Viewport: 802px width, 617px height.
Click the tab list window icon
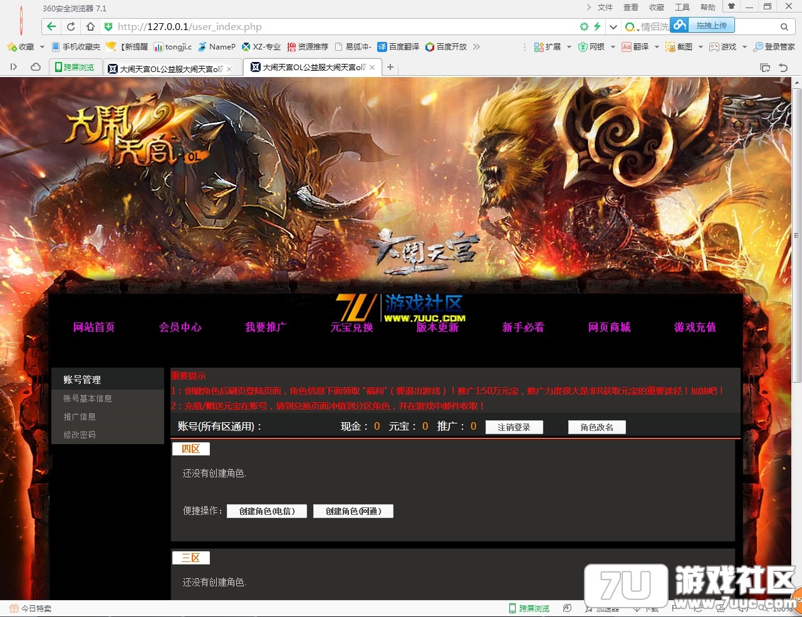pos(765,68)
